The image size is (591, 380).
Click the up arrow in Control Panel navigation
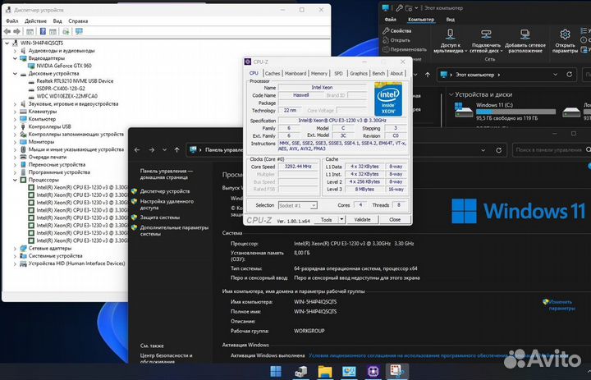tap(176, 150)
